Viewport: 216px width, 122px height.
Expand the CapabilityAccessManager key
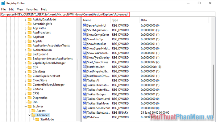[x=26, y=63]
